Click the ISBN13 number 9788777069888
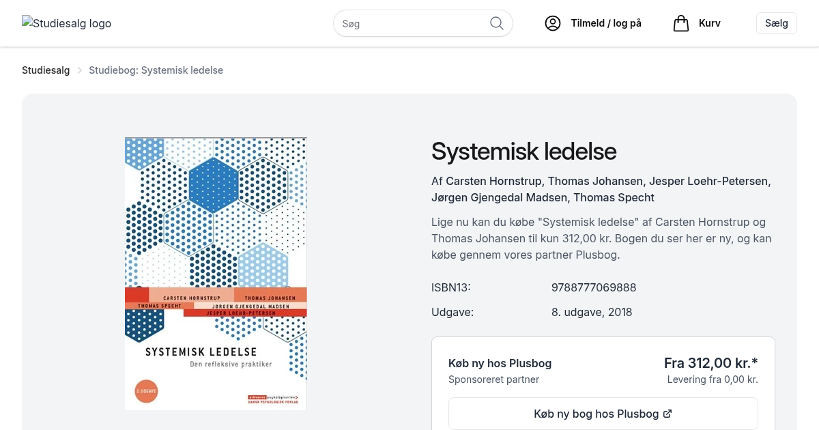The width and height of the screenshot is (819, 430). pos(593,287)
